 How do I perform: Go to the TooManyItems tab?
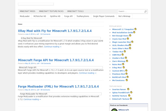[83, 16]
